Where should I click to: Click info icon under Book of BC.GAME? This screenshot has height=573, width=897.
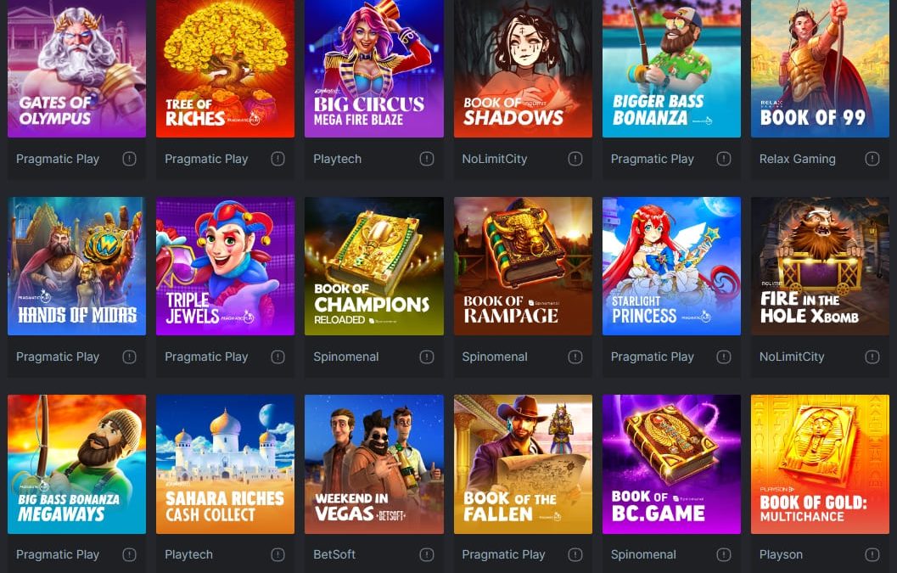pos(724,554)
